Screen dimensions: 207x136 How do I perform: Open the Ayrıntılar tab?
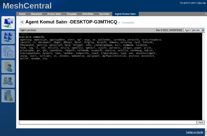[x=104, y=14]
